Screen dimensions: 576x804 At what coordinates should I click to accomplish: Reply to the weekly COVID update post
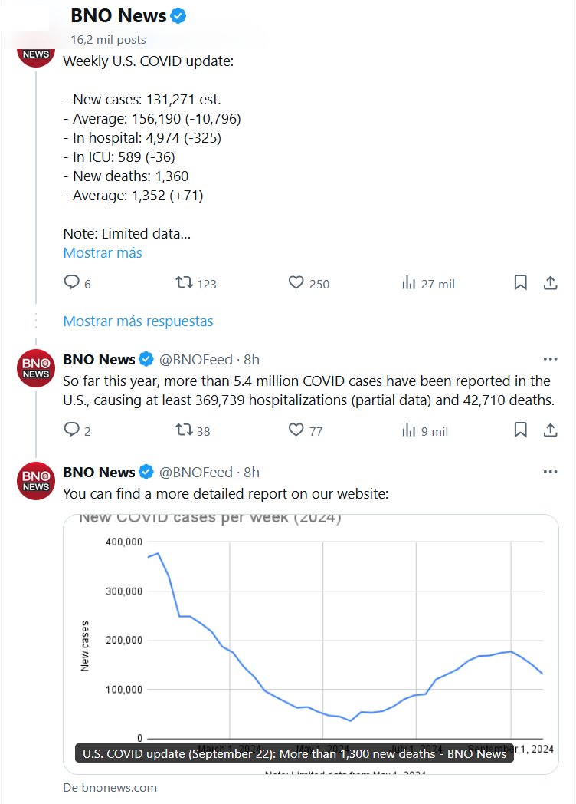(x=72, y=283)
